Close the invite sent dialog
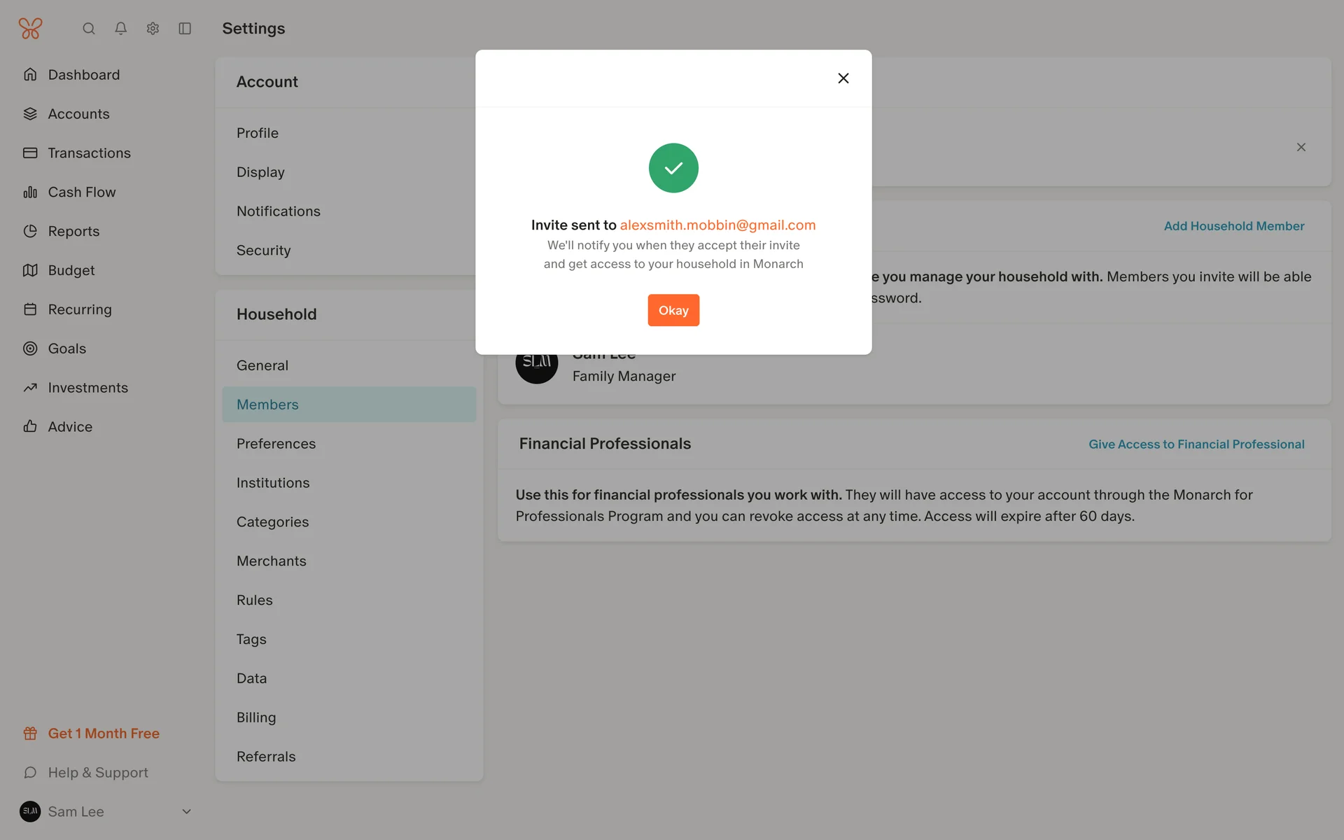This screenshot has width=1344, height=840. coord(843,78)
